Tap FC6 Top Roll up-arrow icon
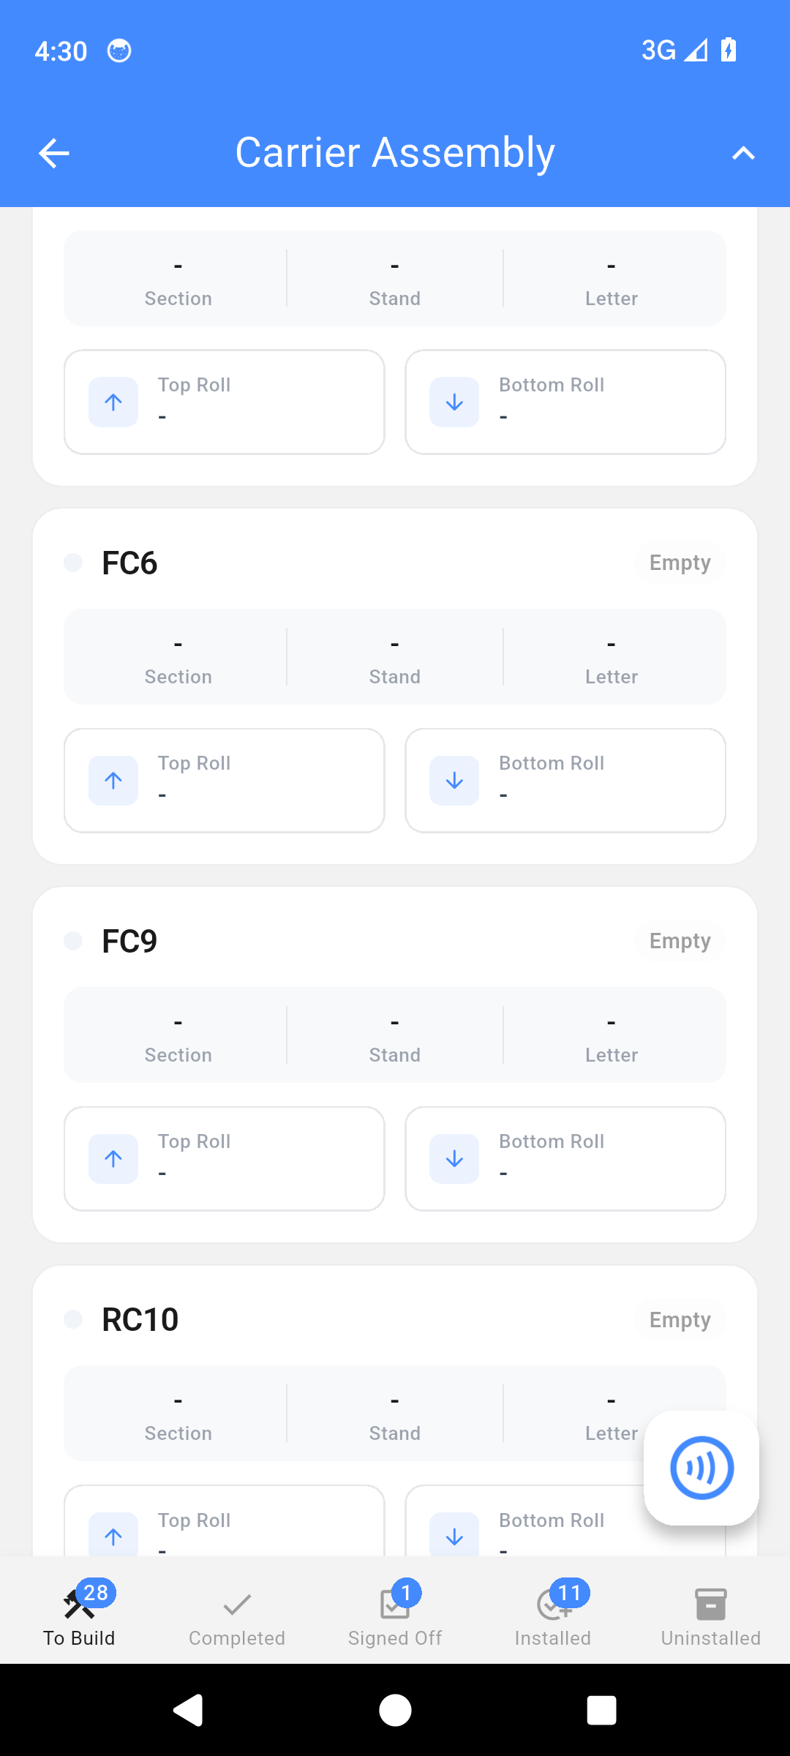 [113, 781]
